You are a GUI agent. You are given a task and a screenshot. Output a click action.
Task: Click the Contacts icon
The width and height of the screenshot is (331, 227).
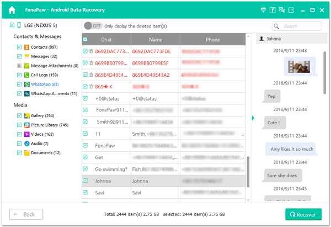click(x=26, y=47)
